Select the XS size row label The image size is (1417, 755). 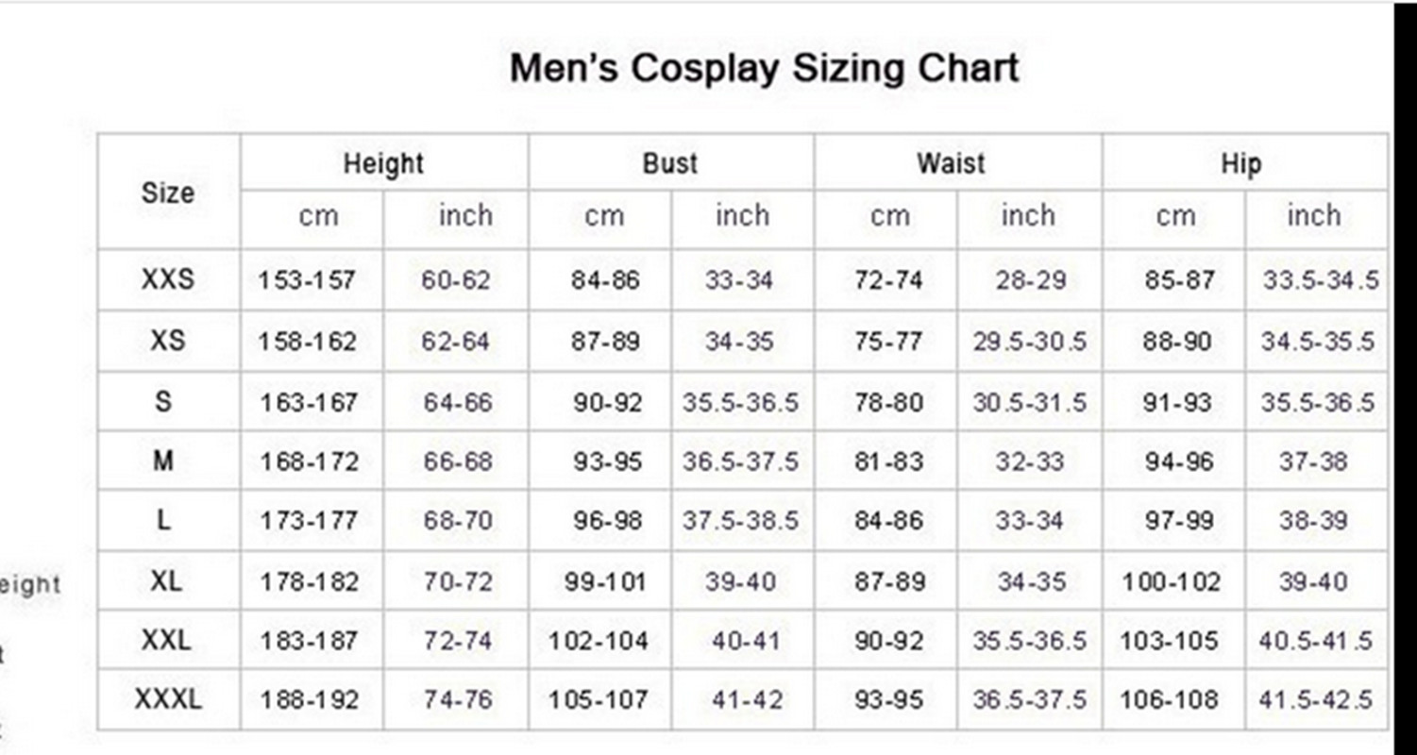[168, 340]
